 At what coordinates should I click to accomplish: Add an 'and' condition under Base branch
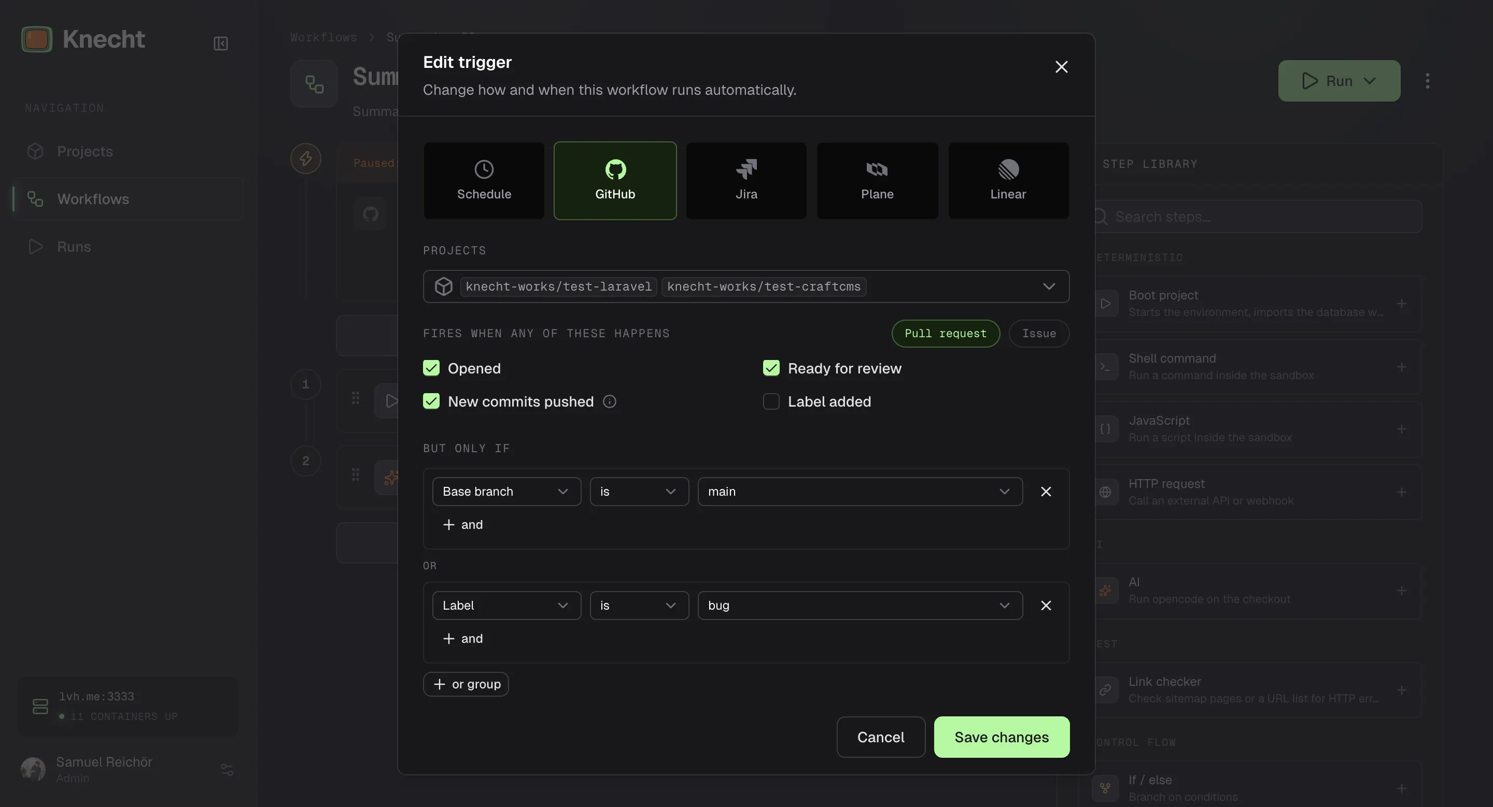pyautogui.click(x=462, y=525)
